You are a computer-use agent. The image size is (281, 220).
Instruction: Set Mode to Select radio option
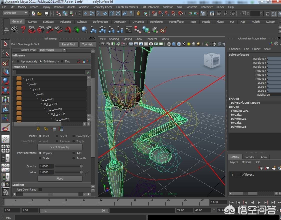point(57,136)
